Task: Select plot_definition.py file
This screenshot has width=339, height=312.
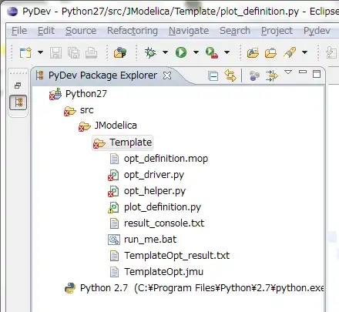Action: point(163,207)
